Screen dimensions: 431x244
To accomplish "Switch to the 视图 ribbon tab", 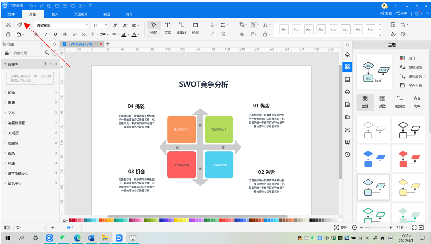I will (x=107, y=14).
